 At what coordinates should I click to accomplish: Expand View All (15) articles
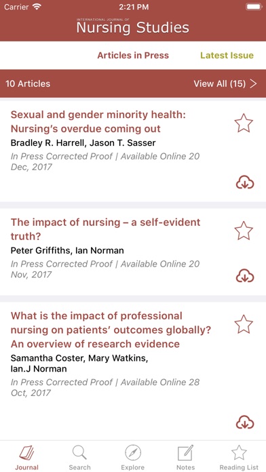point(225,83)
